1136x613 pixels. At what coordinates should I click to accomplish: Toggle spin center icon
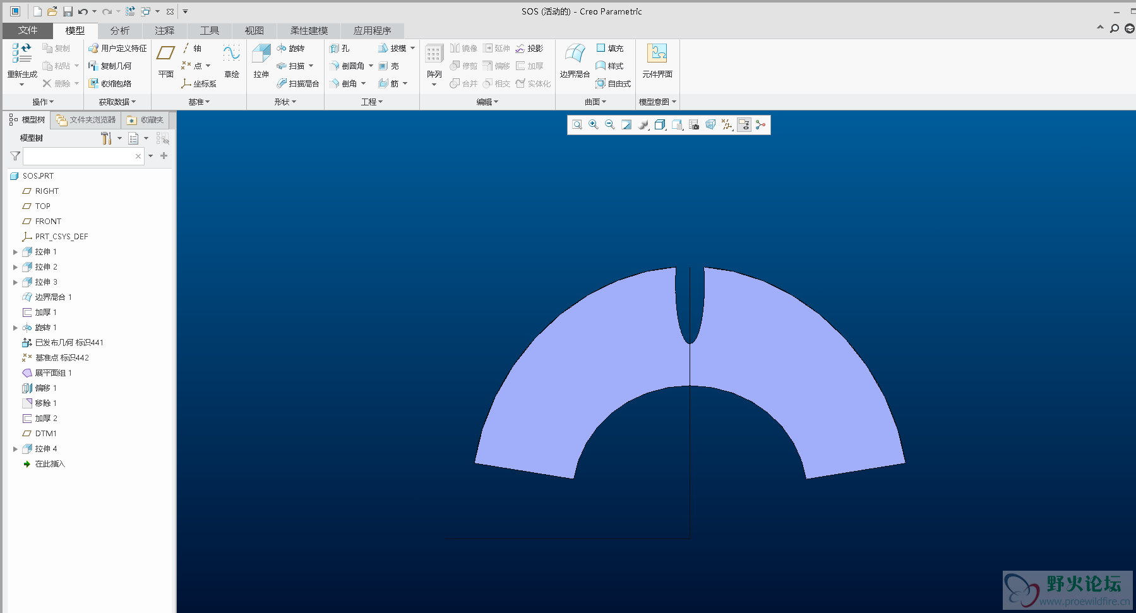point(760,125)
